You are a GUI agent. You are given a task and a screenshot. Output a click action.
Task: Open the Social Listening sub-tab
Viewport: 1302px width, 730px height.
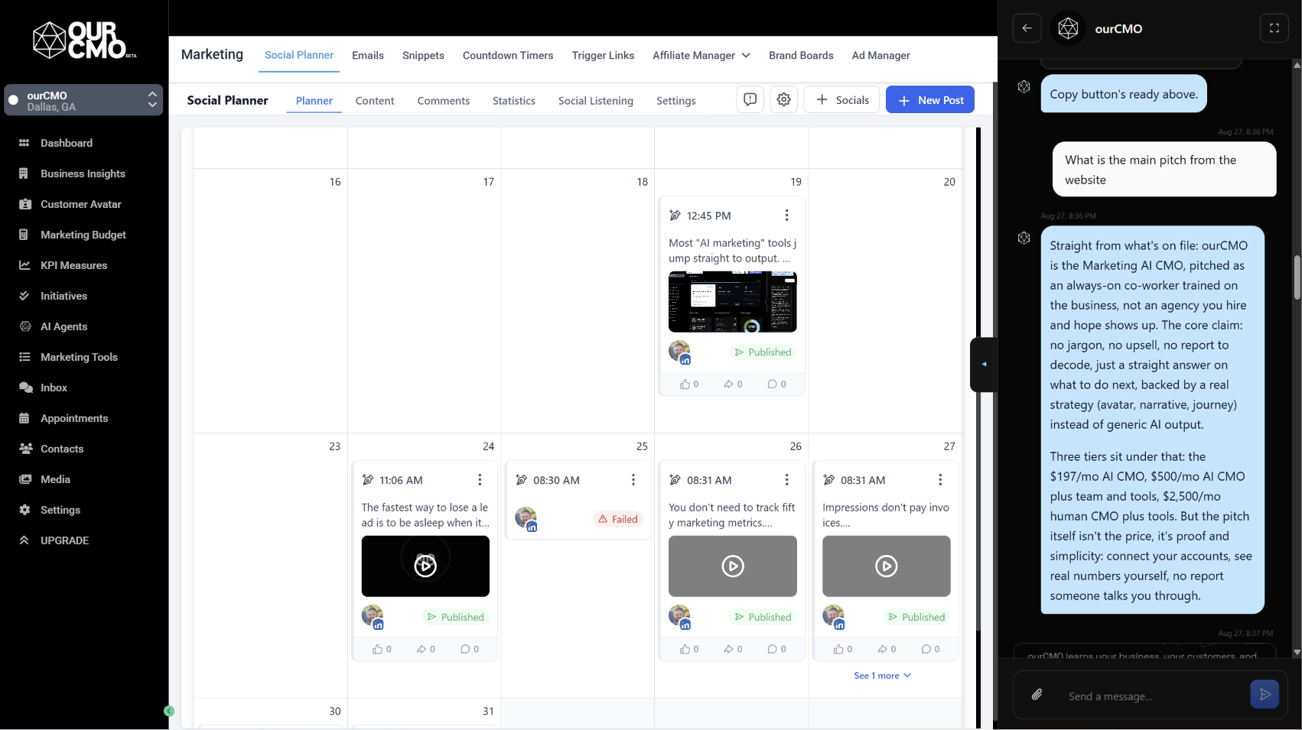pos(596,100)
